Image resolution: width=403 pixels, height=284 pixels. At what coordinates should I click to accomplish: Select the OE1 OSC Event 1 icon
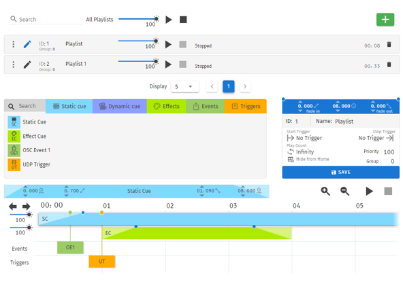coord(14,150)
